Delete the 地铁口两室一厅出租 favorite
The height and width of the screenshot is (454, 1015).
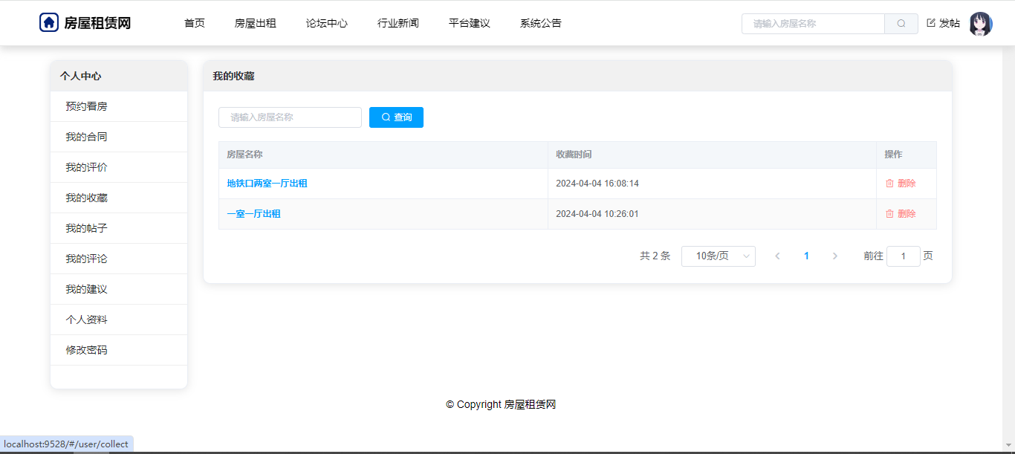click(901, 184)
